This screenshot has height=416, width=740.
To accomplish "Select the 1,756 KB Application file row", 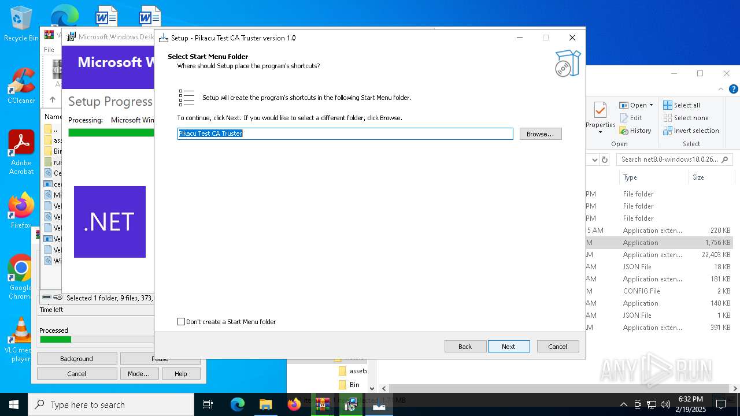I will pyautogui.click(x=659, y=243).
